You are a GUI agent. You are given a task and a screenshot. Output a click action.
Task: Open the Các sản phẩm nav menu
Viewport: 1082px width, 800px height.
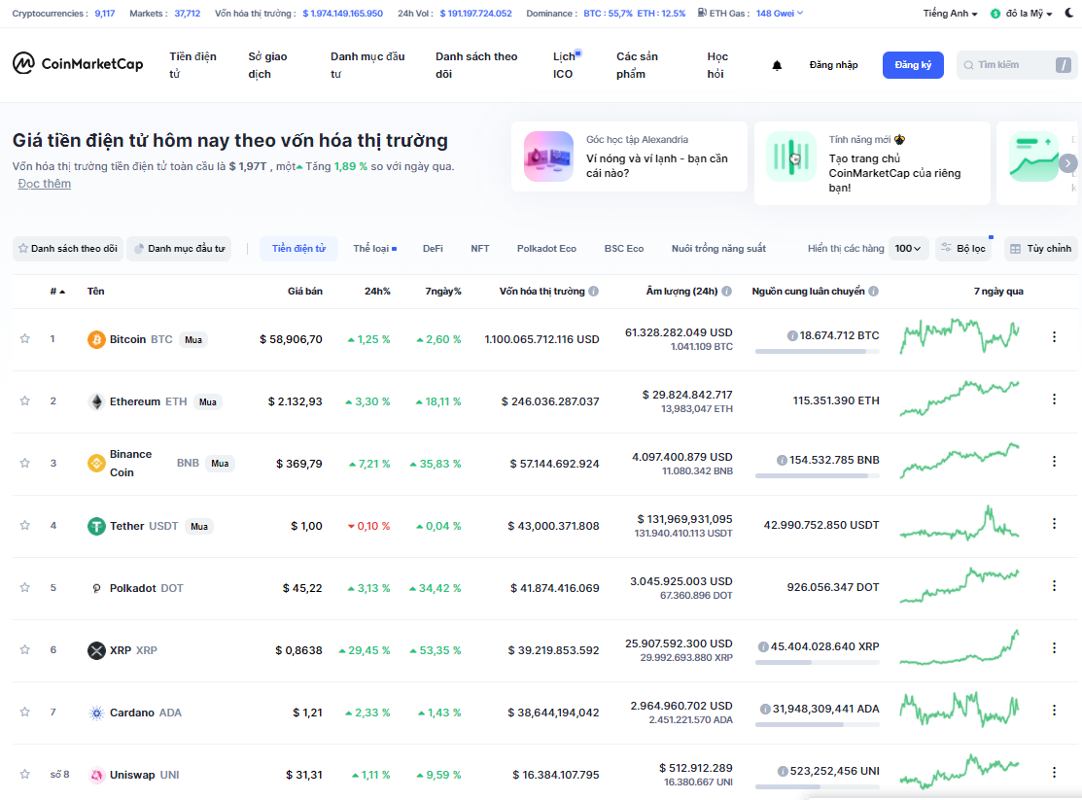point(637,65)
